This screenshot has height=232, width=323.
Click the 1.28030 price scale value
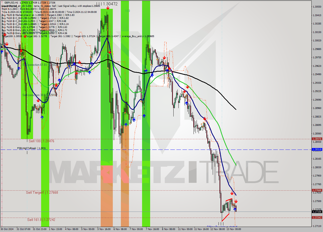point(317,167)
